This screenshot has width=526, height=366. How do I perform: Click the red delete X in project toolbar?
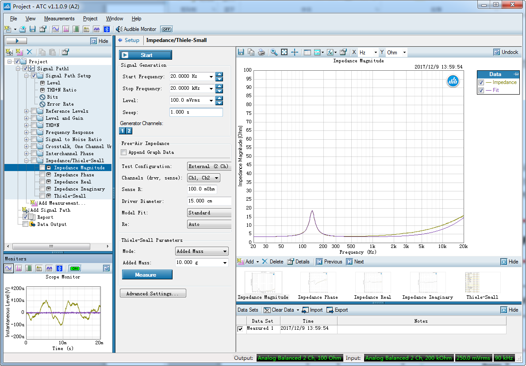coord(30,52)
